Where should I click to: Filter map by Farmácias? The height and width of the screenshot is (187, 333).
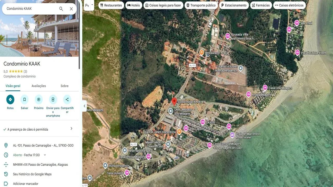coord(261,5)
